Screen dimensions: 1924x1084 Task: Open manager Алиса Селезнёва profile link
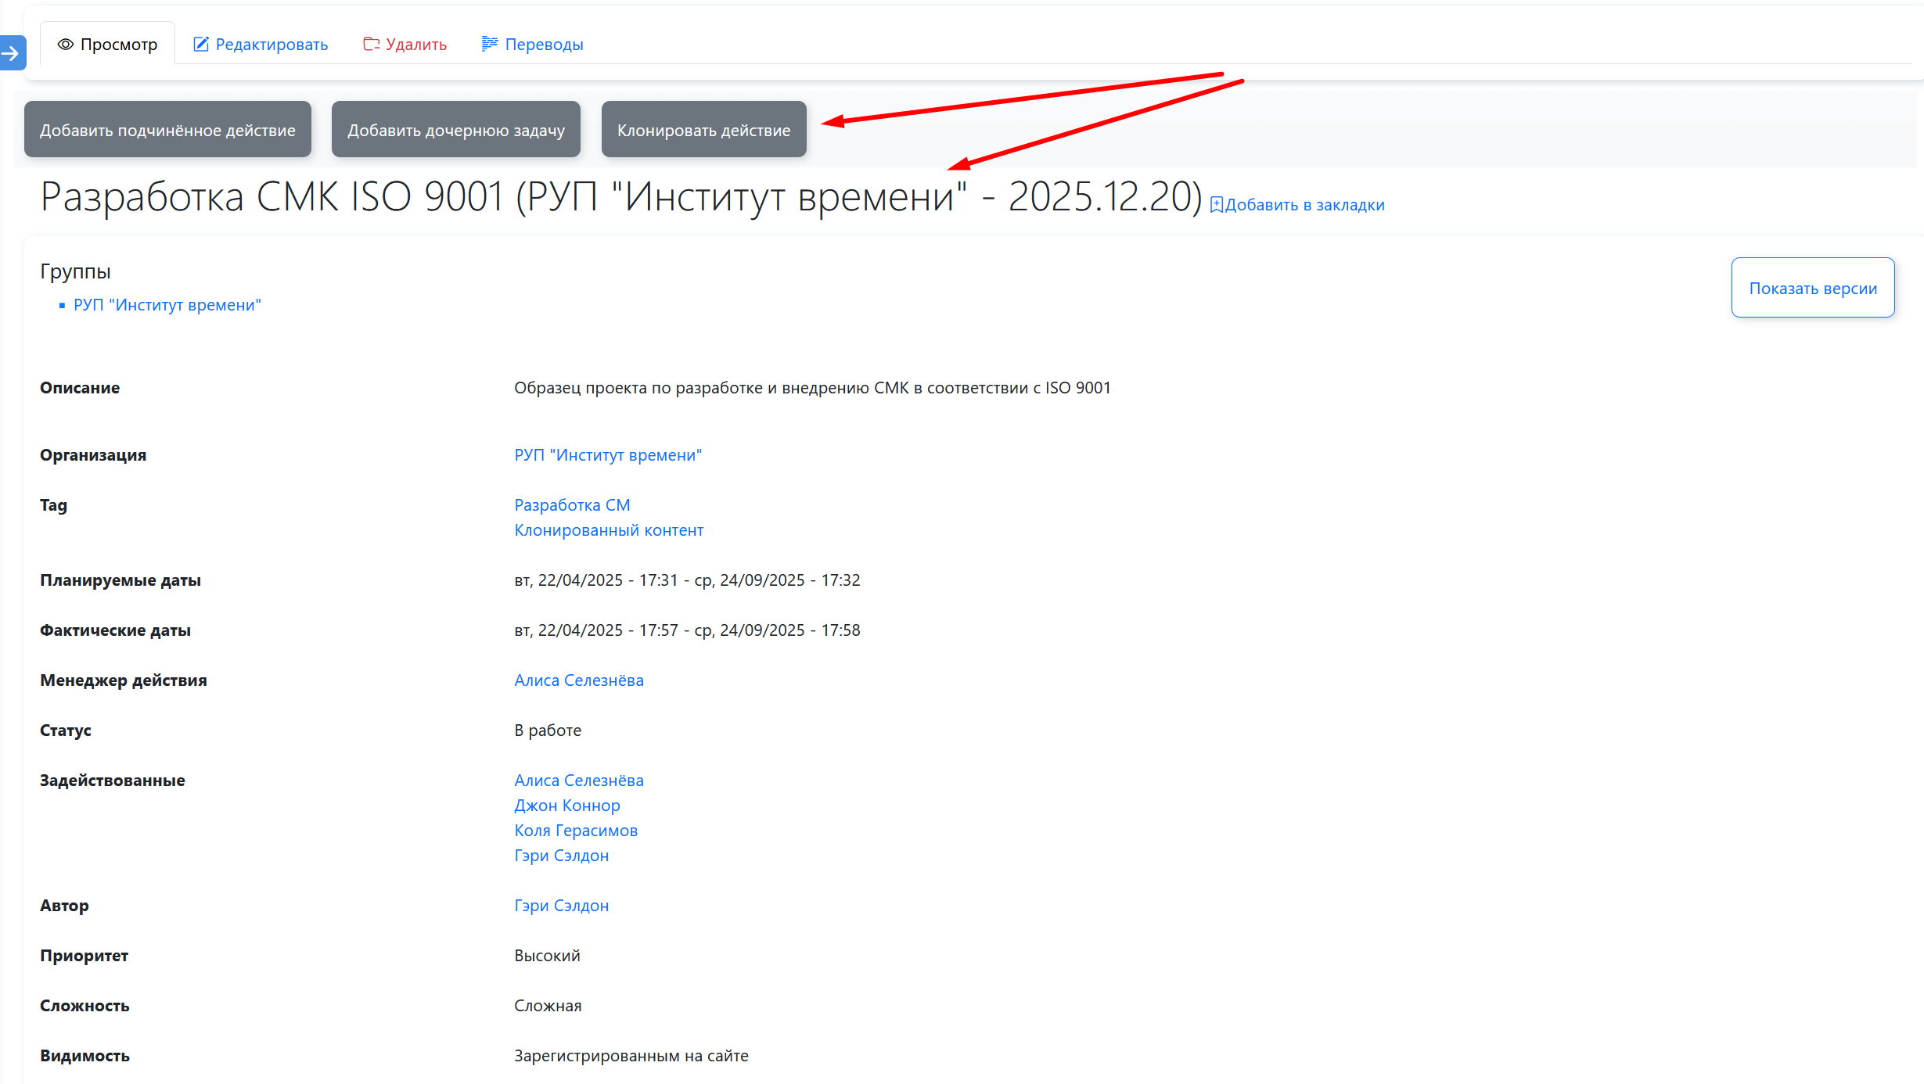click(578, 680)
